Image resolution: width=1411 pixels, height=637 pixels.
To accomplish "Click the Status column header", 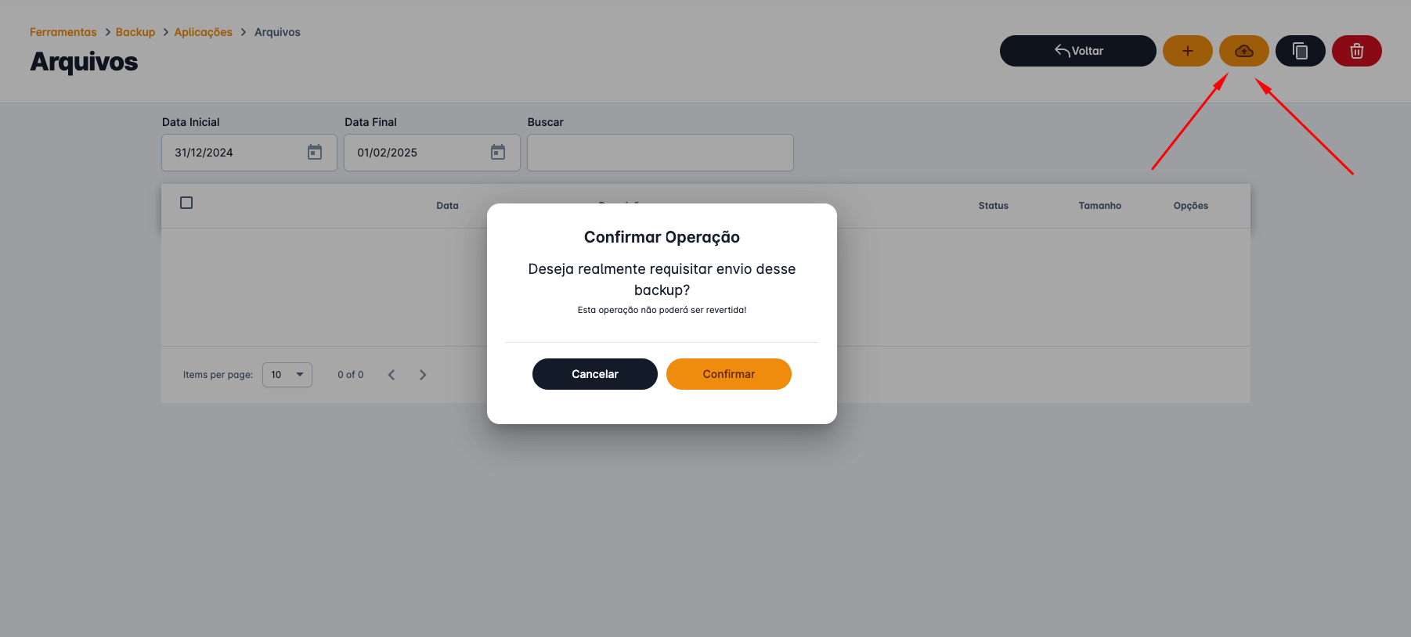I will tap(993, 206).
